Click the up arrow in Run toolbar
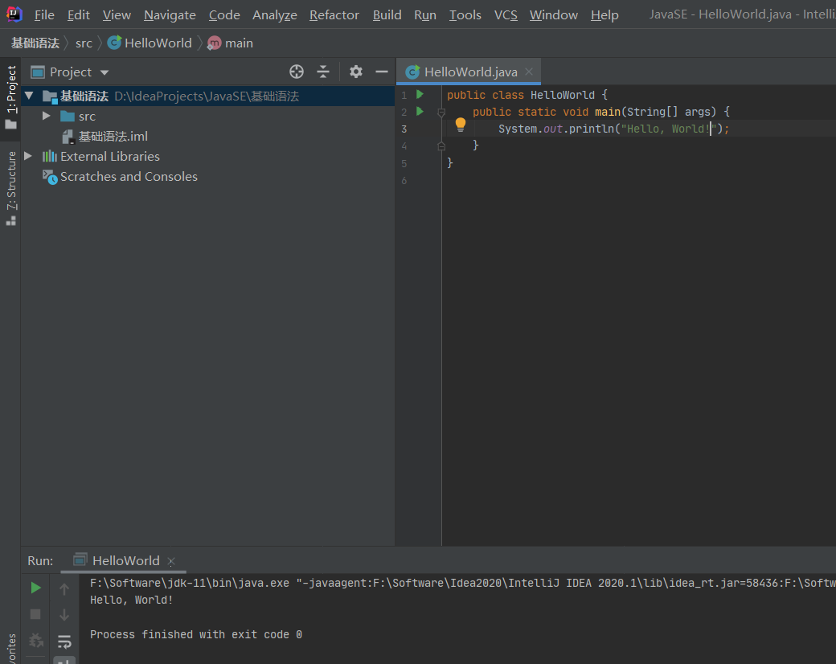Viewport: 836px width, 664px height. pyautogui.click(x=64, y=588)
